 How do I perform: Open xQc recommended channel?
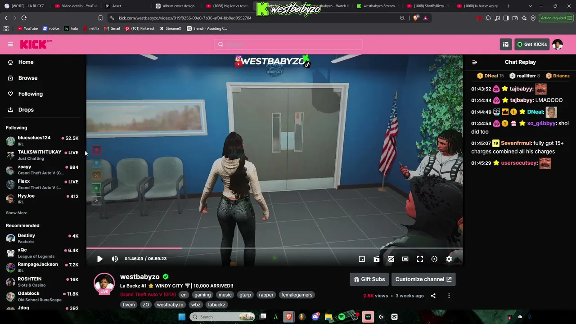tap(42, 253)
